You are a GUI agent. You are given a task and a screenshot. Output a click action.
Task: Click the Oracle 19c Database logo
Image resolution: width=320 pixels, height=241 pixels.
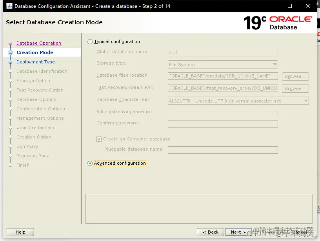pos(278,23)
